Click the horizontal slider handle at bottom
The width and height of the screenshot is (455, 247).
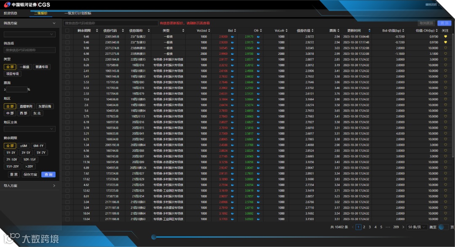[x=154, y=237]
